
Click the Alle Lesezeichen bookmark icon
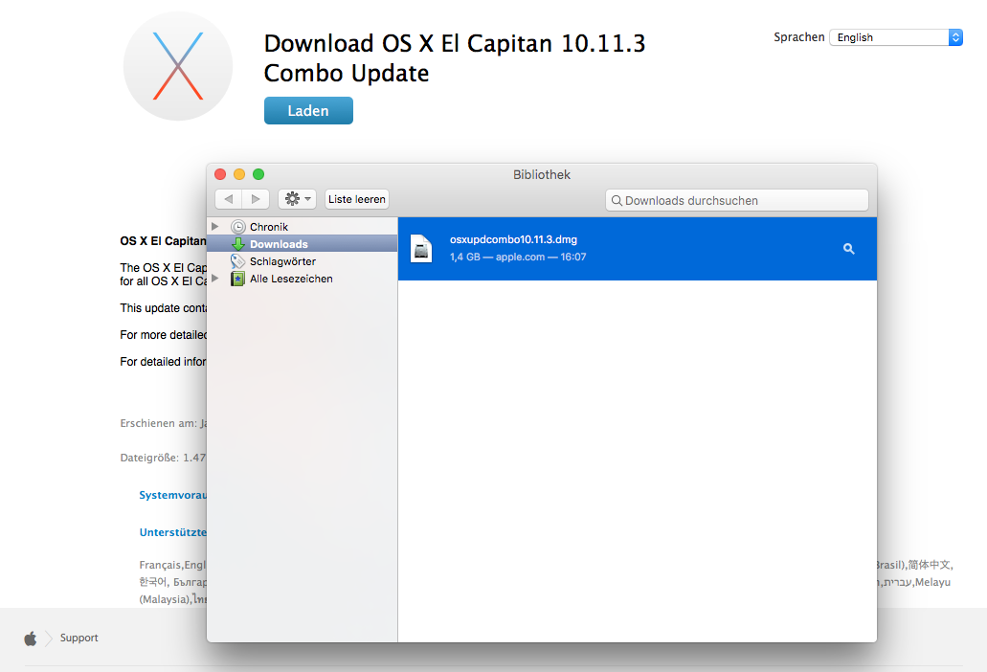[238, 279]
